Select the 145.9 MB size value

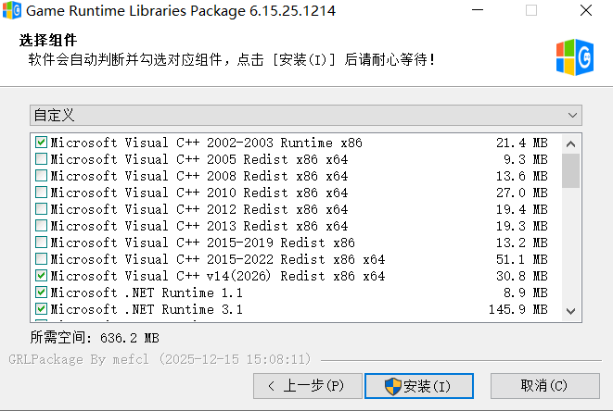click(518, 309)
